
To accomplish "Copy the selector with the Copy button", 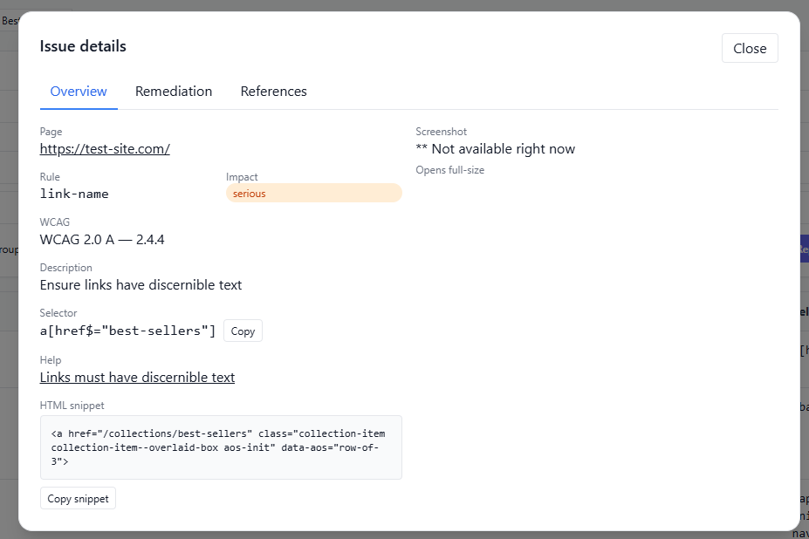I will click(x=243, y=331).
